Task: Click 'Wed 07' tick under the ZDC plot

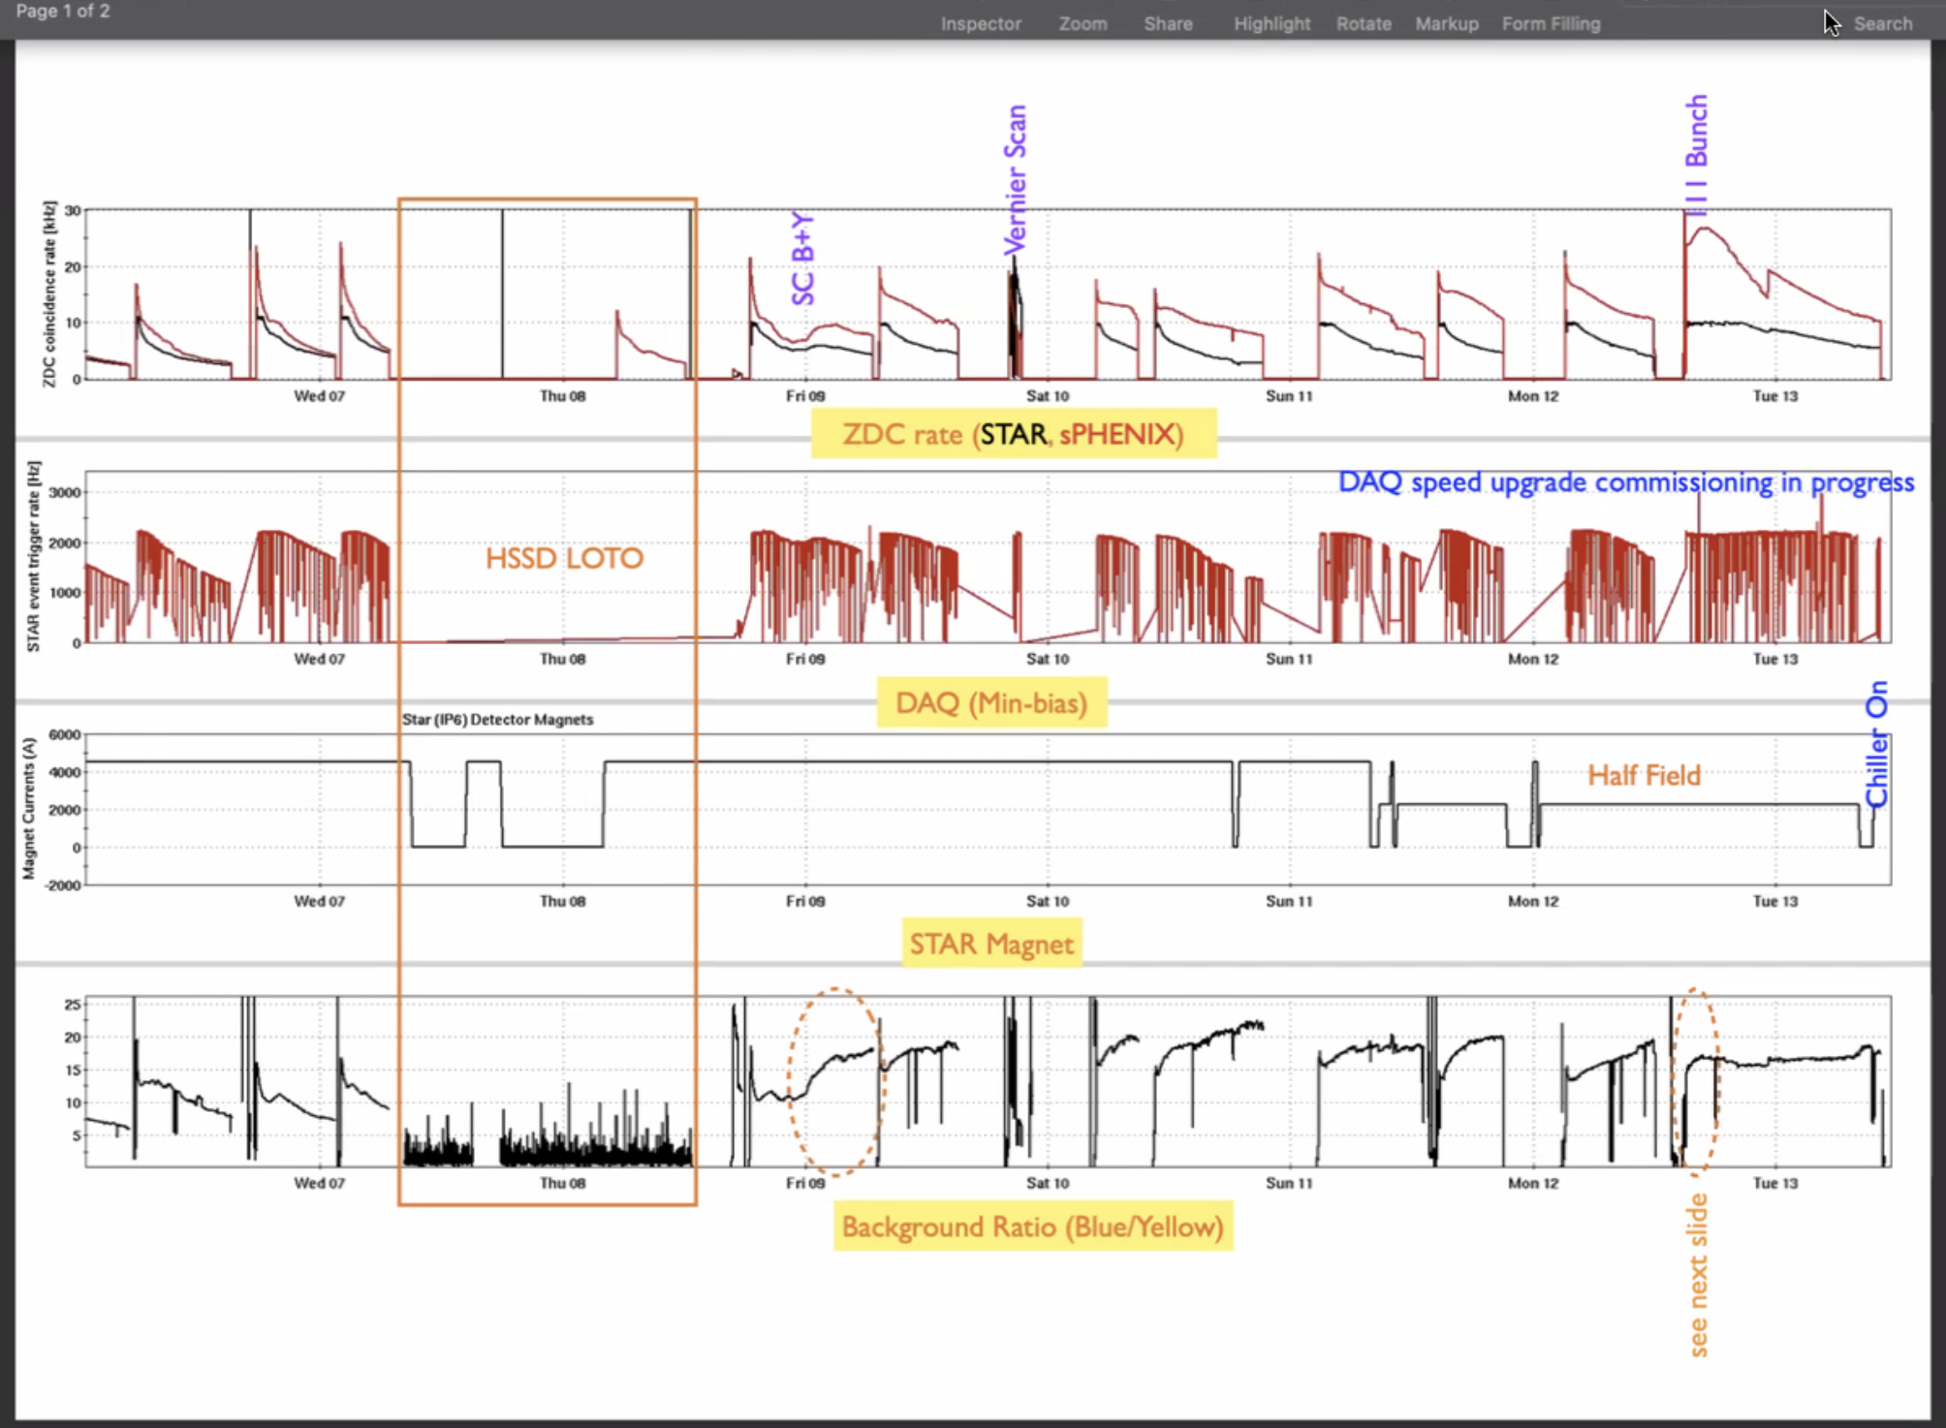Action: (319, 396)
